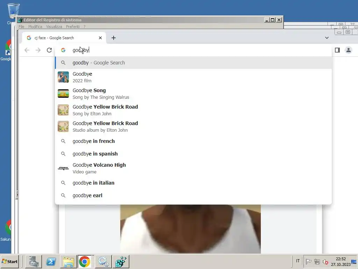Viewport: 358px width, 269px height.
Task: Open Visualizza menu in Editor del Registro
Action: click(54, 27)
